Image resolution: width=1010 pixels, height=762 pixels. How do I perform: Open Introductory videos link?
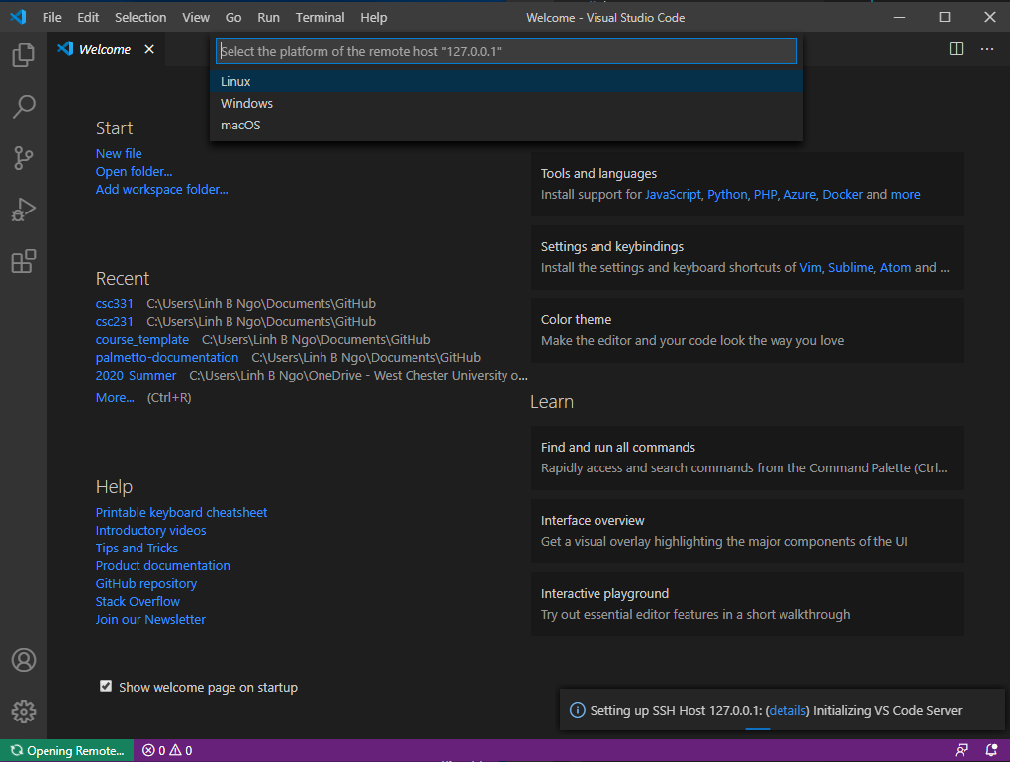coord(150,531)
